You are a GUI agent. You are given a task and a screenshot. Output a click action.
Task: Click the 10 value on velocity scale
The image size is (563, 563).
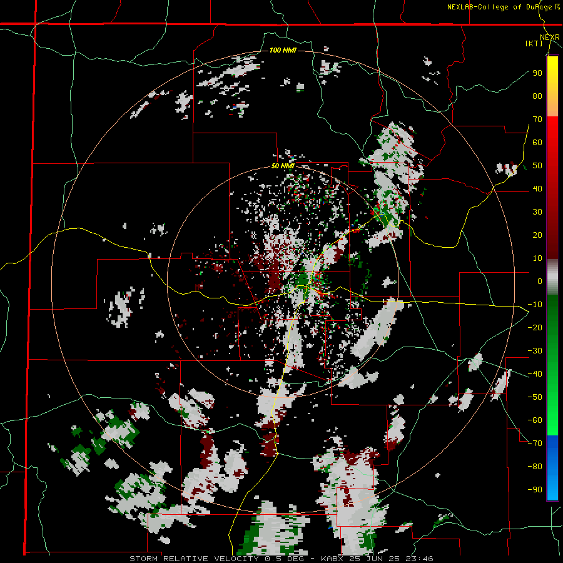coord(537,258)
